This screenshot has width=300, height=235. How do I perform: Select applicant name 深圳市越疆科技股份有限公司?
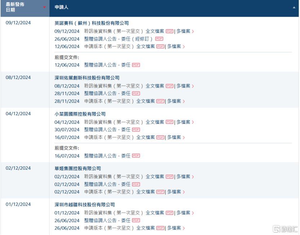85,205
